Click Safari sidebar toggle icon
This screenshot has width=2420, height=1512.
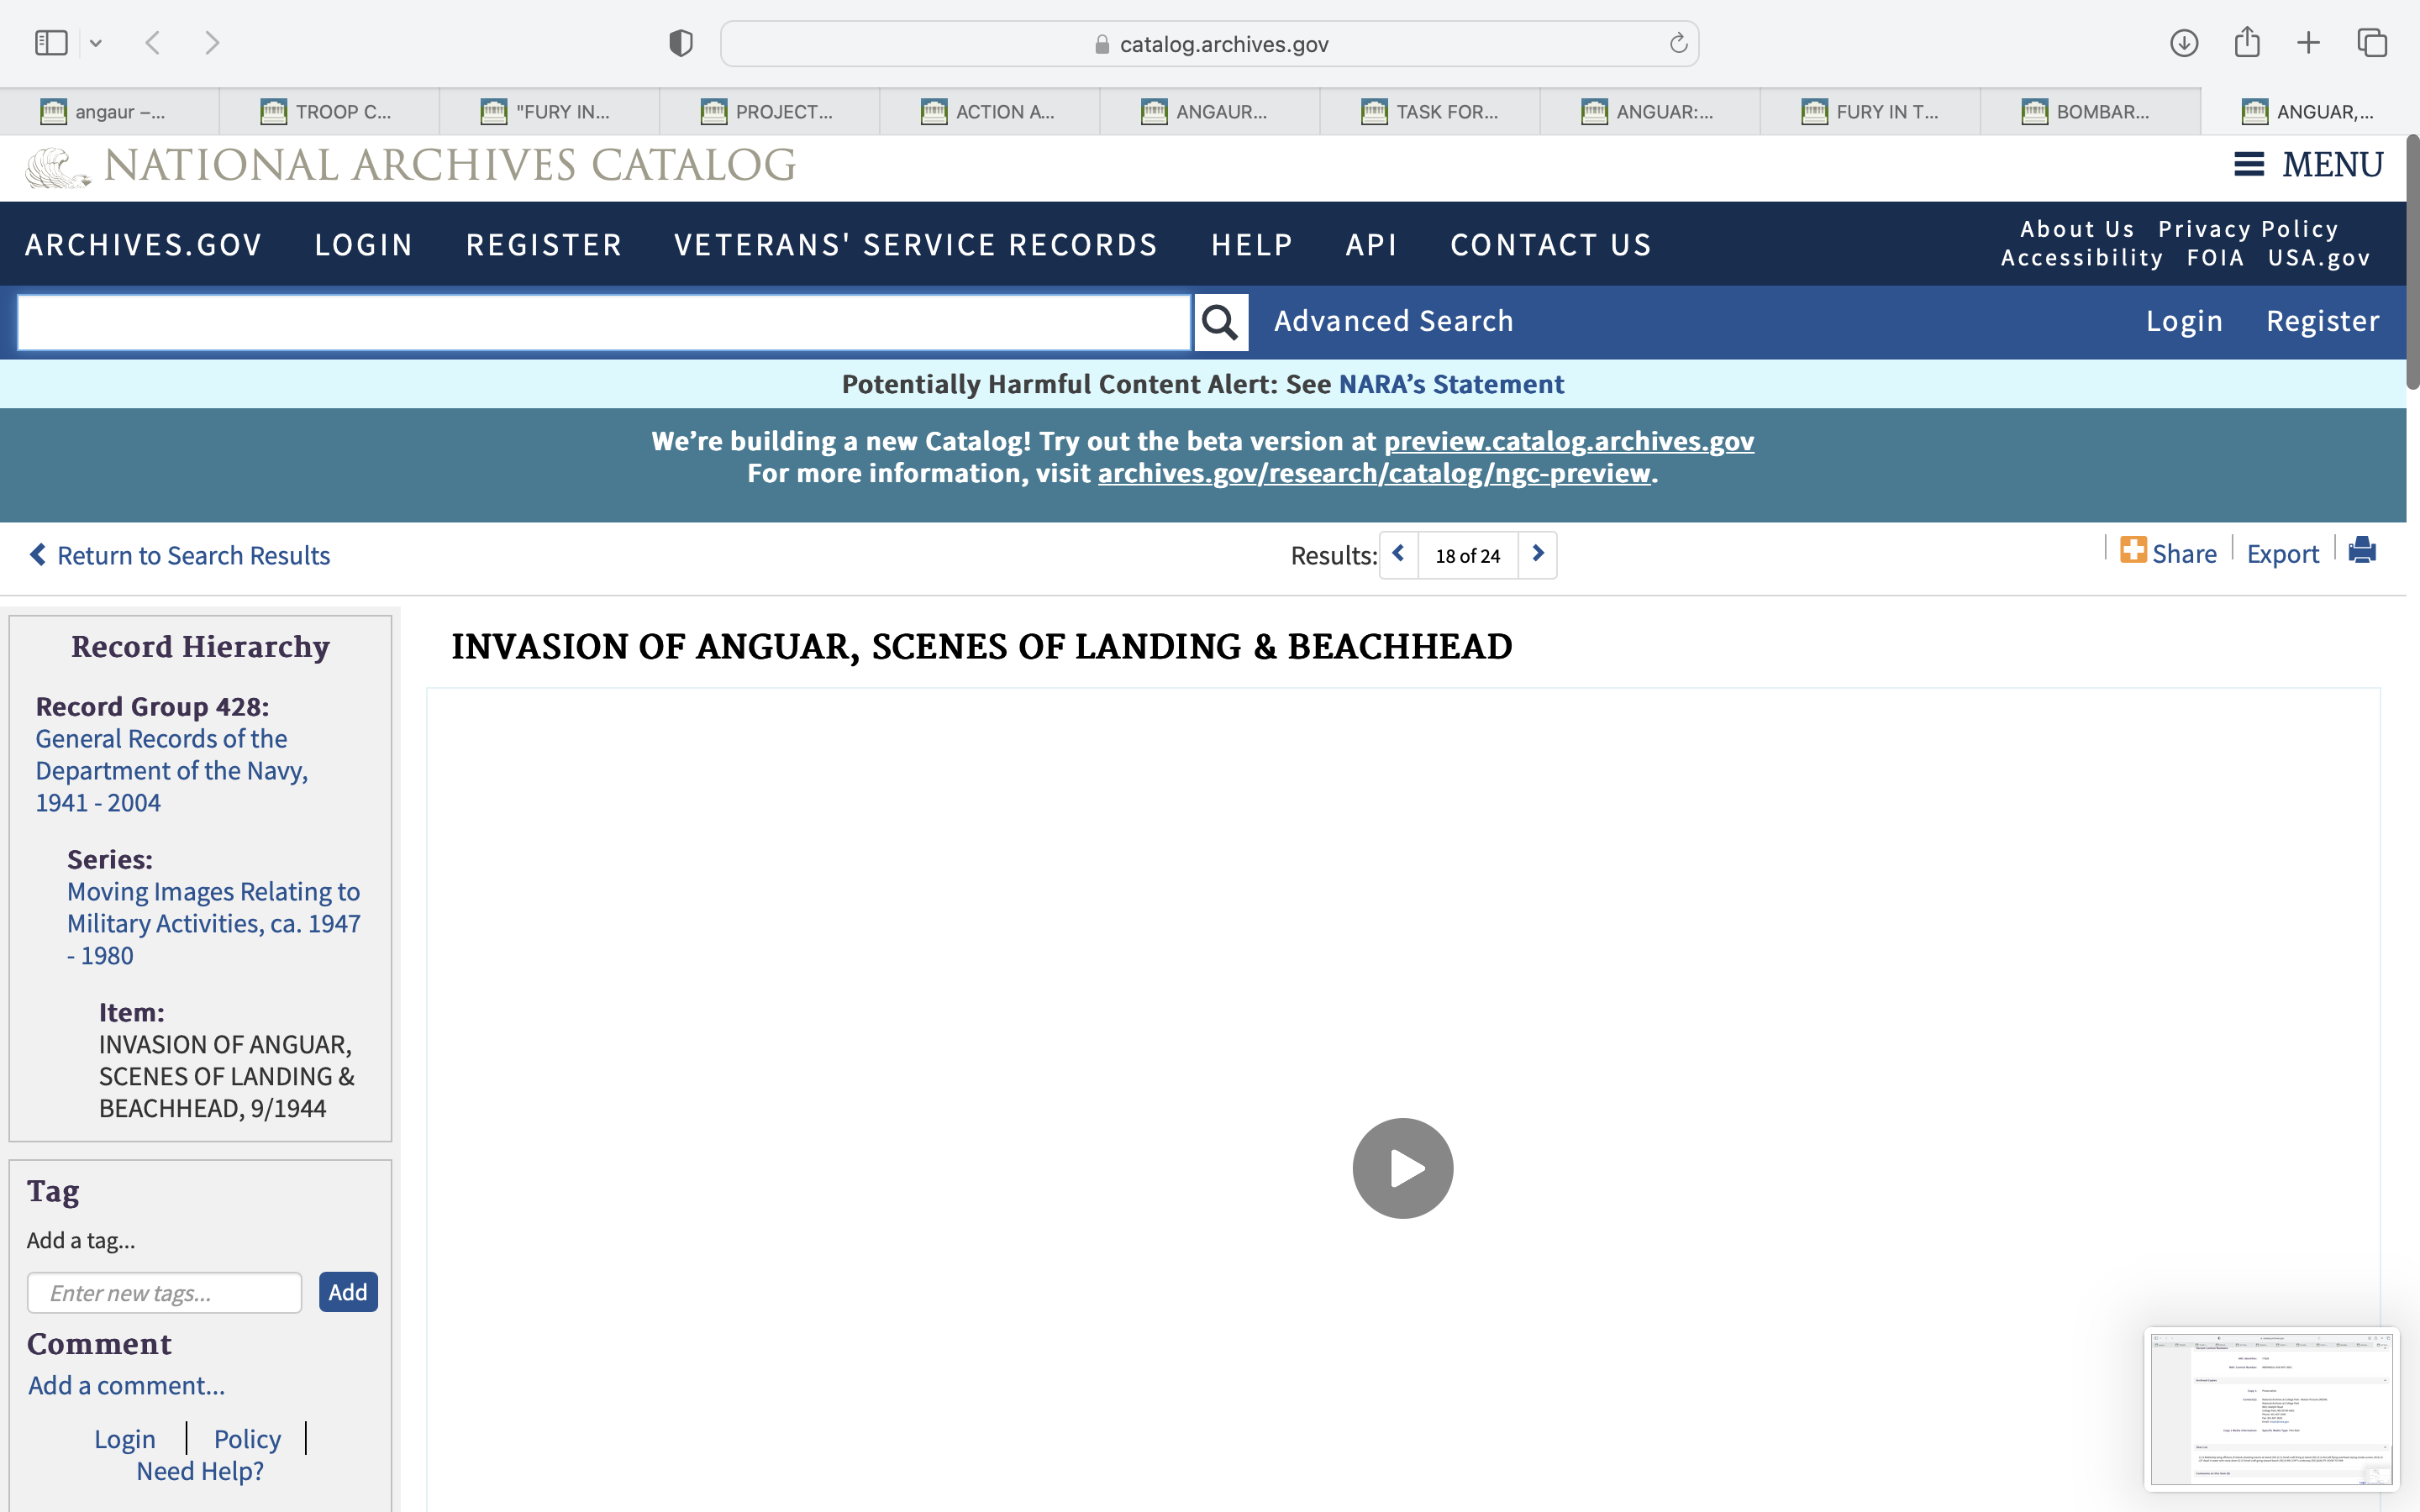[x=51, y=43]
